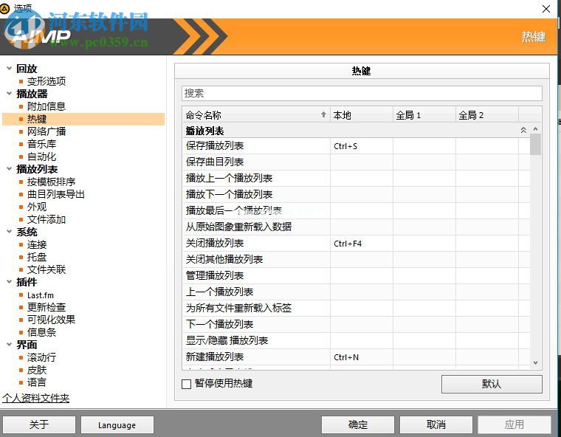Close the 选项 dialog window
The image size is (561, 437).
(x=546, y=9)
